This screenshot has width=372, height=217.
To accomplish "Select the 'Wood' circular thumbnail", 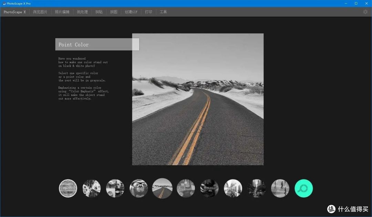I will click(68, 188).
